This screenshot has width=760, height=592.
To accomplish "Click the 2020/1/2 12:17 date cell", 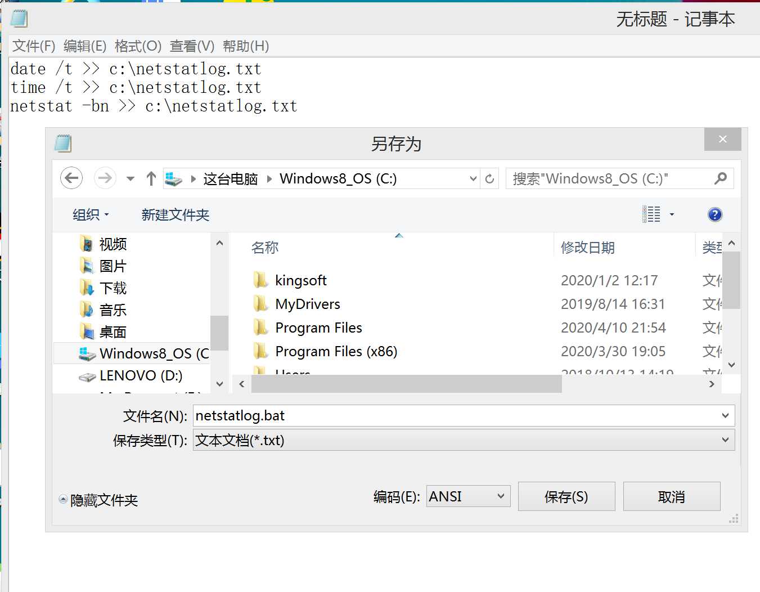I will coord(609,280).
